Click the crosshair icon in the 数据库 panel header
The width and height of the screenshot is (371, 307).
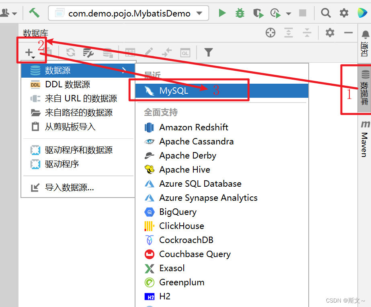click(x=271, y=33)
